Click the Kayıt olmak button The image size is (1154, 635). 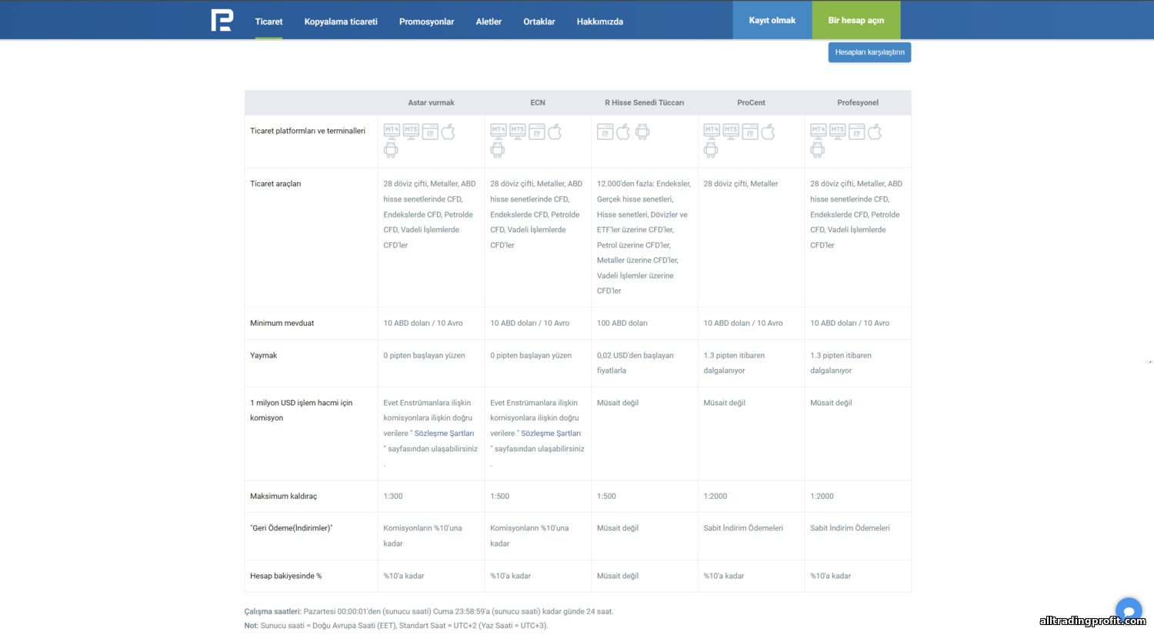coord(772,20)
